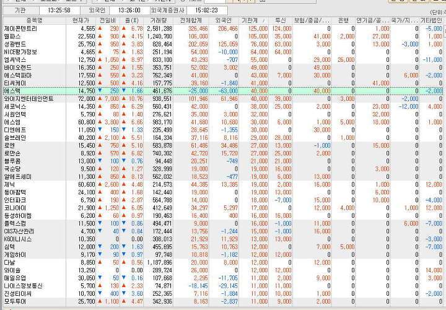Select the 게임하이 stock row
Viewport: 446px width, 310px height.
223,254
